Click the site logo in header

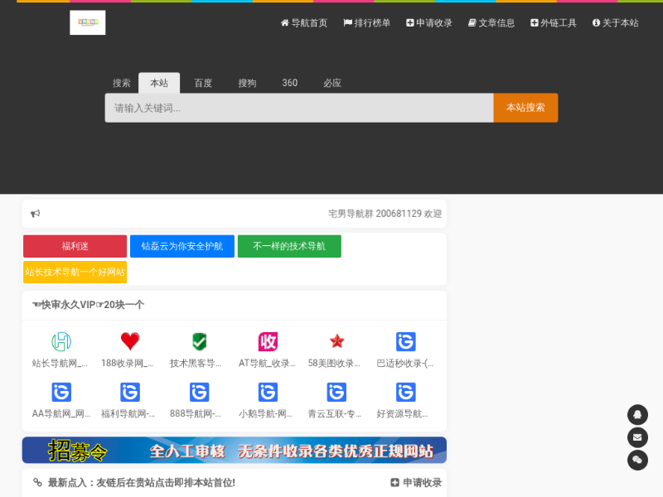pyautogui.click(x=87, y=22)
